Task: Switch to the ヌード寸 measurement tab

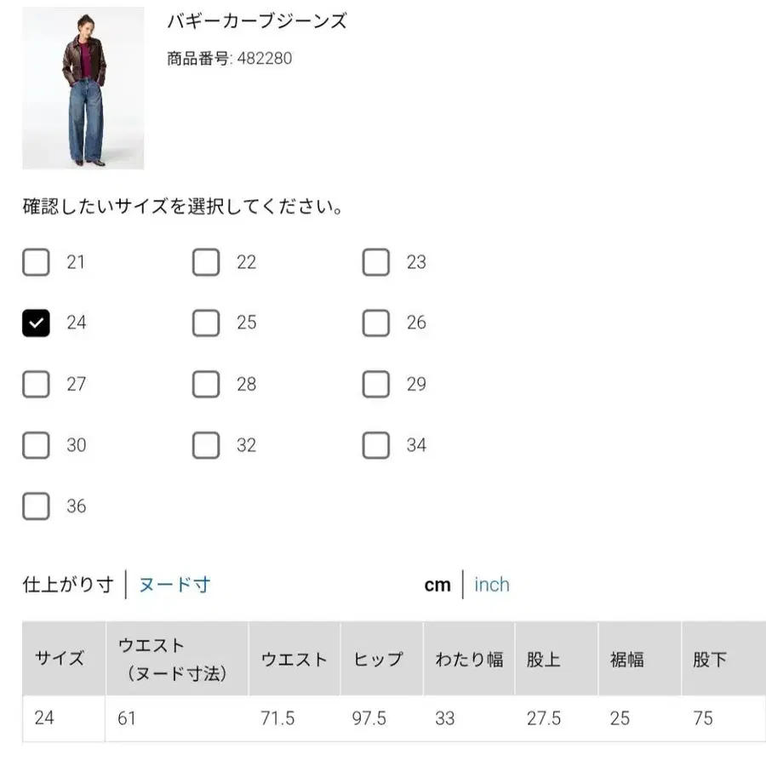Action: [174, 585]
